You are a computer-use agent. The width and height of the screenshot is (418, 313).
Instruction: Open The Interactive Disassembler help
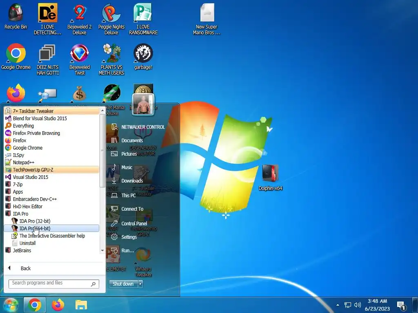[52, 236]
